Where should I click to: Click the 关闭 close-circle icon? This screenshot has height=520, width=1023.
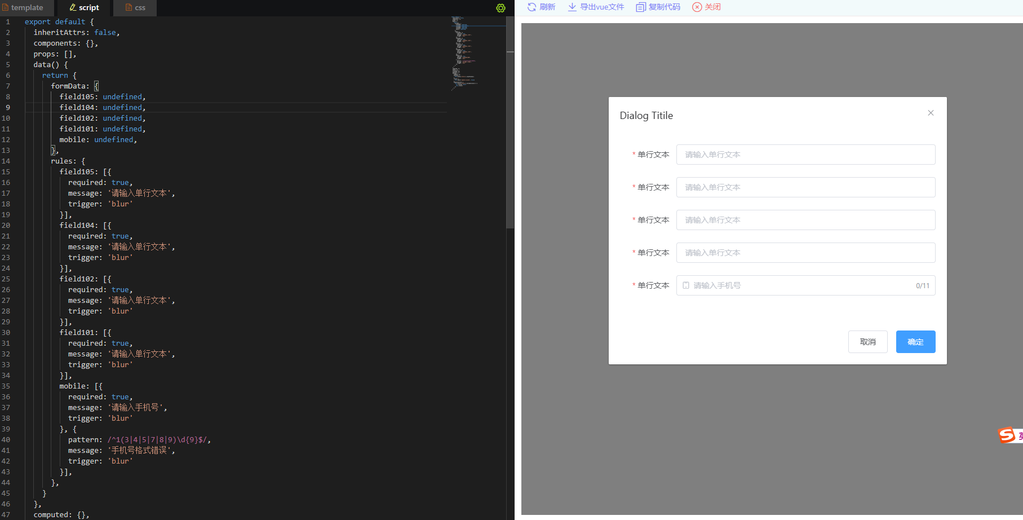tap(697, 7)
